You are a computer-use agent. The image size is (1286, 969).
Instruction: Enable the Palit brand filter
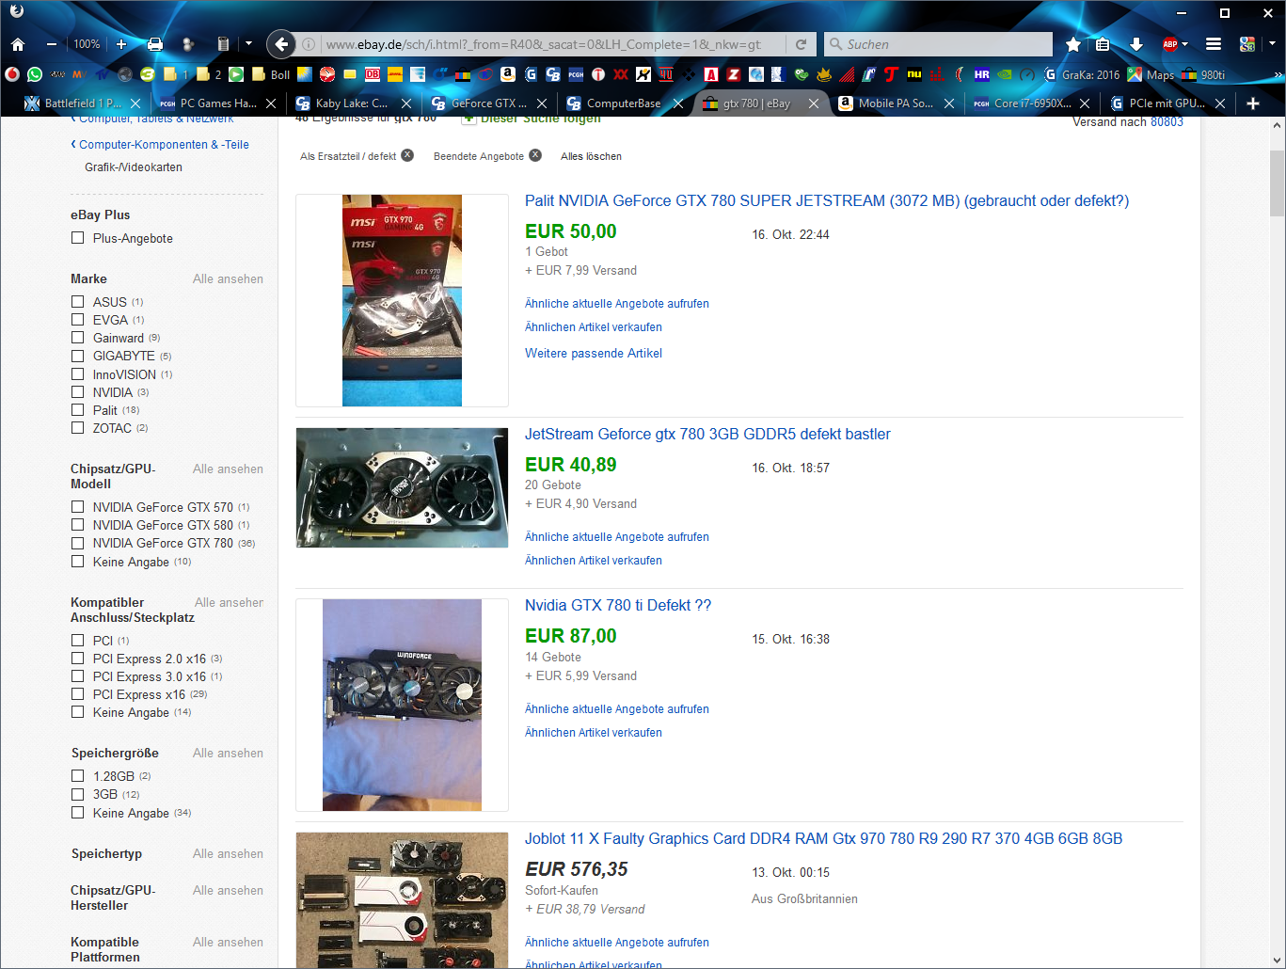click(x=78, y=410)
